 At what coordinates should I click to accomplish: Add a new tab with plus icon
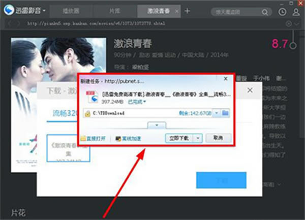pyautogui.click(x=187, y=11)
